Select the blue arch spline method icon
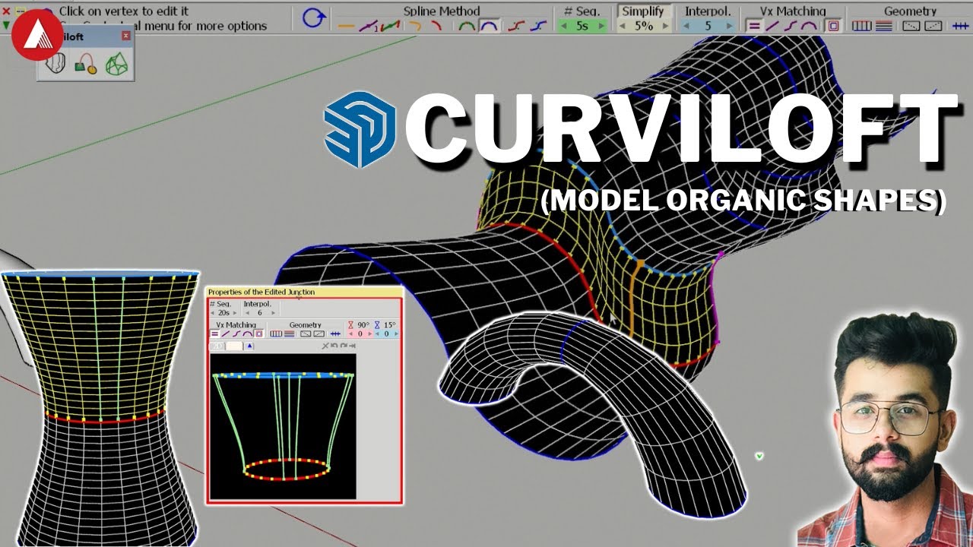973x547 pixels. tap(490, 26)
